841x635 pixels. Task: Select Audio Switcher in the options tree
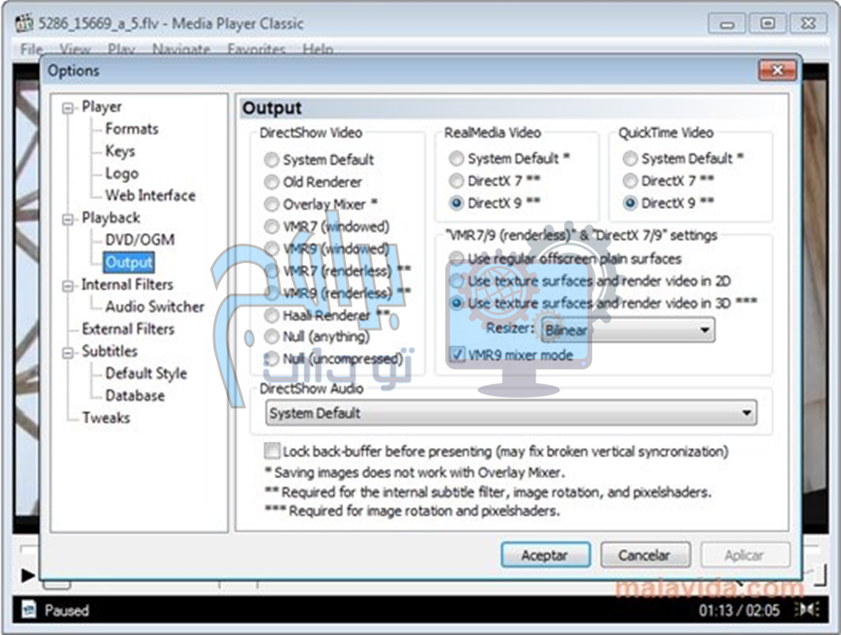pos(154,306)
